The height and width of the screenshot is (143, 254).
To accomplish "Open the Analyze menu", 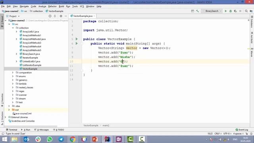I will coord(42,6).
